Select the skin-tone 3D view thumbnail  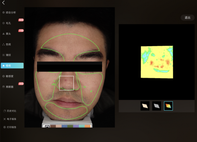(x=145, y=106)
